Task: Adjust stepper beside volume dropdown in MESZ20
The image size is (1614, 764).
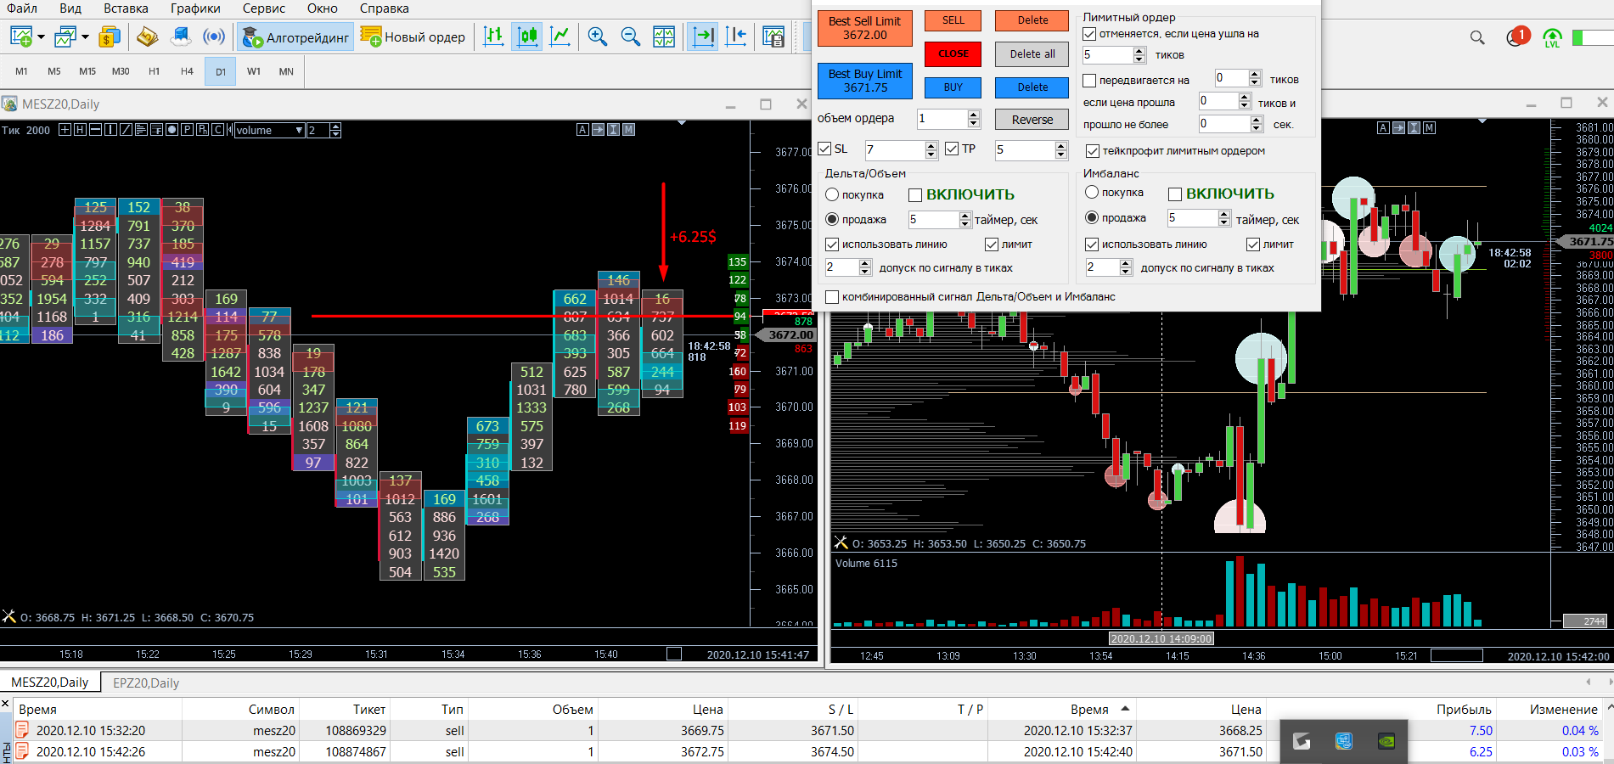Action: coord(335,130)
